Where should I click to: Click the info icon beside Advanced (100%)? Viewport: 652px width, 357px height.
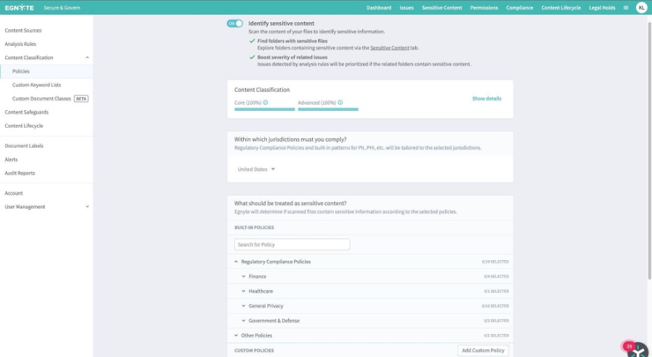coord(340,102)
